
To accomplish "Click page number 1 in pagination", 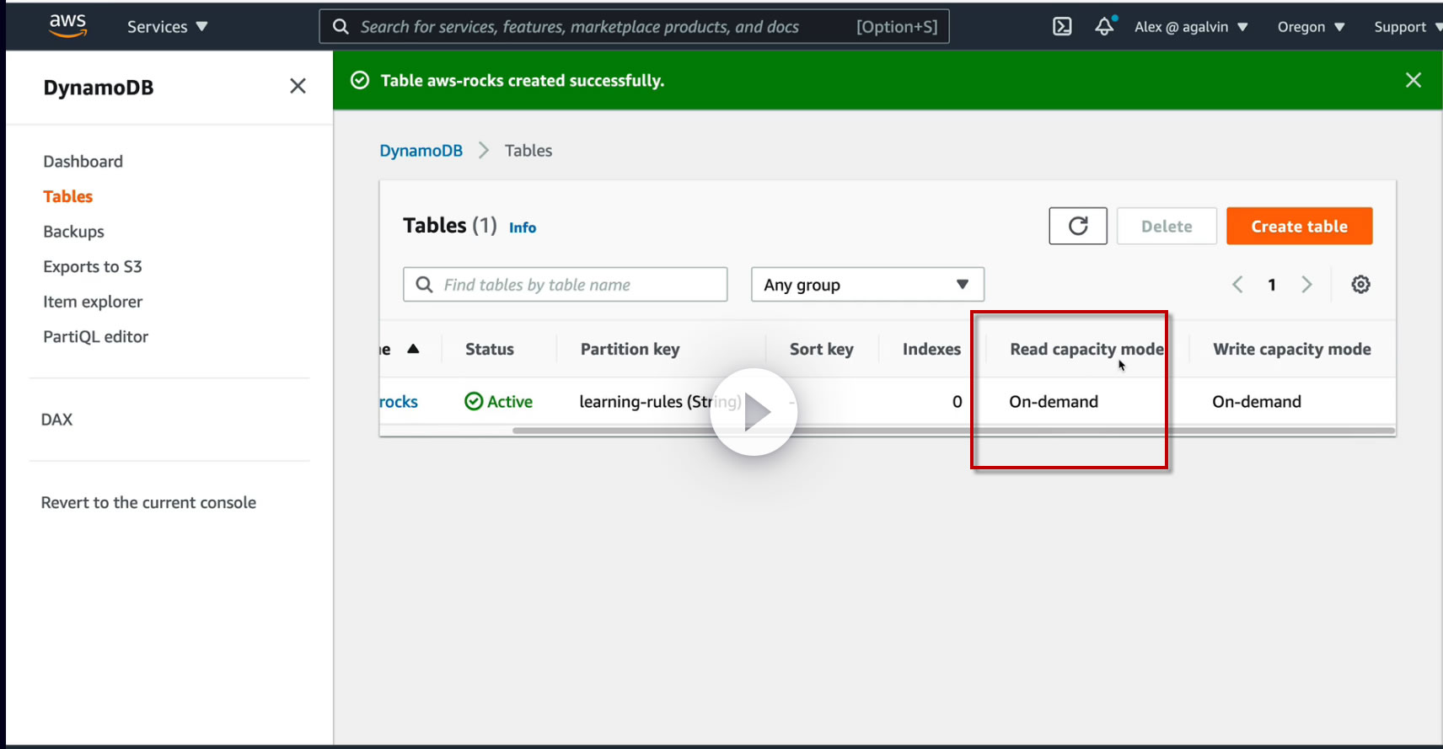I will pyautogui.click(x=1272, y=285).
